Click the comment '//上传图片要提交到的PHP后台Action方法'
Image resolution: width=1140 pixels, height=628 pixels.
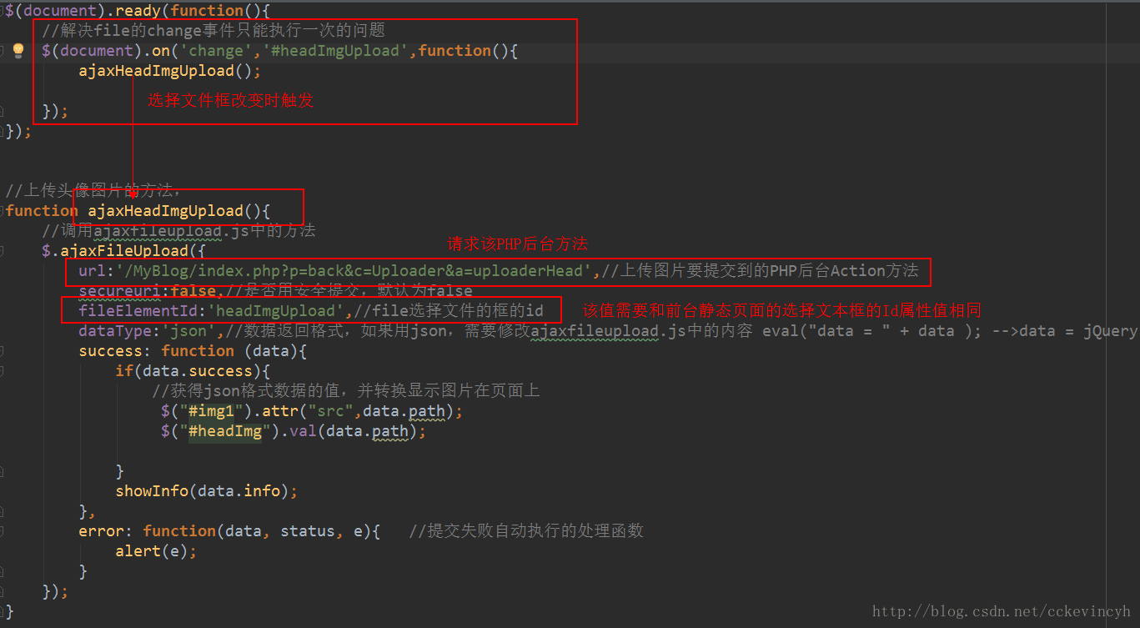click(x=760, y=271)
